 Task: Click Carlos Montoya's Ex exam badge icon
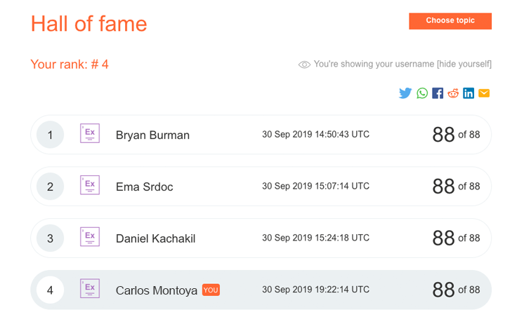coord(90,290)
